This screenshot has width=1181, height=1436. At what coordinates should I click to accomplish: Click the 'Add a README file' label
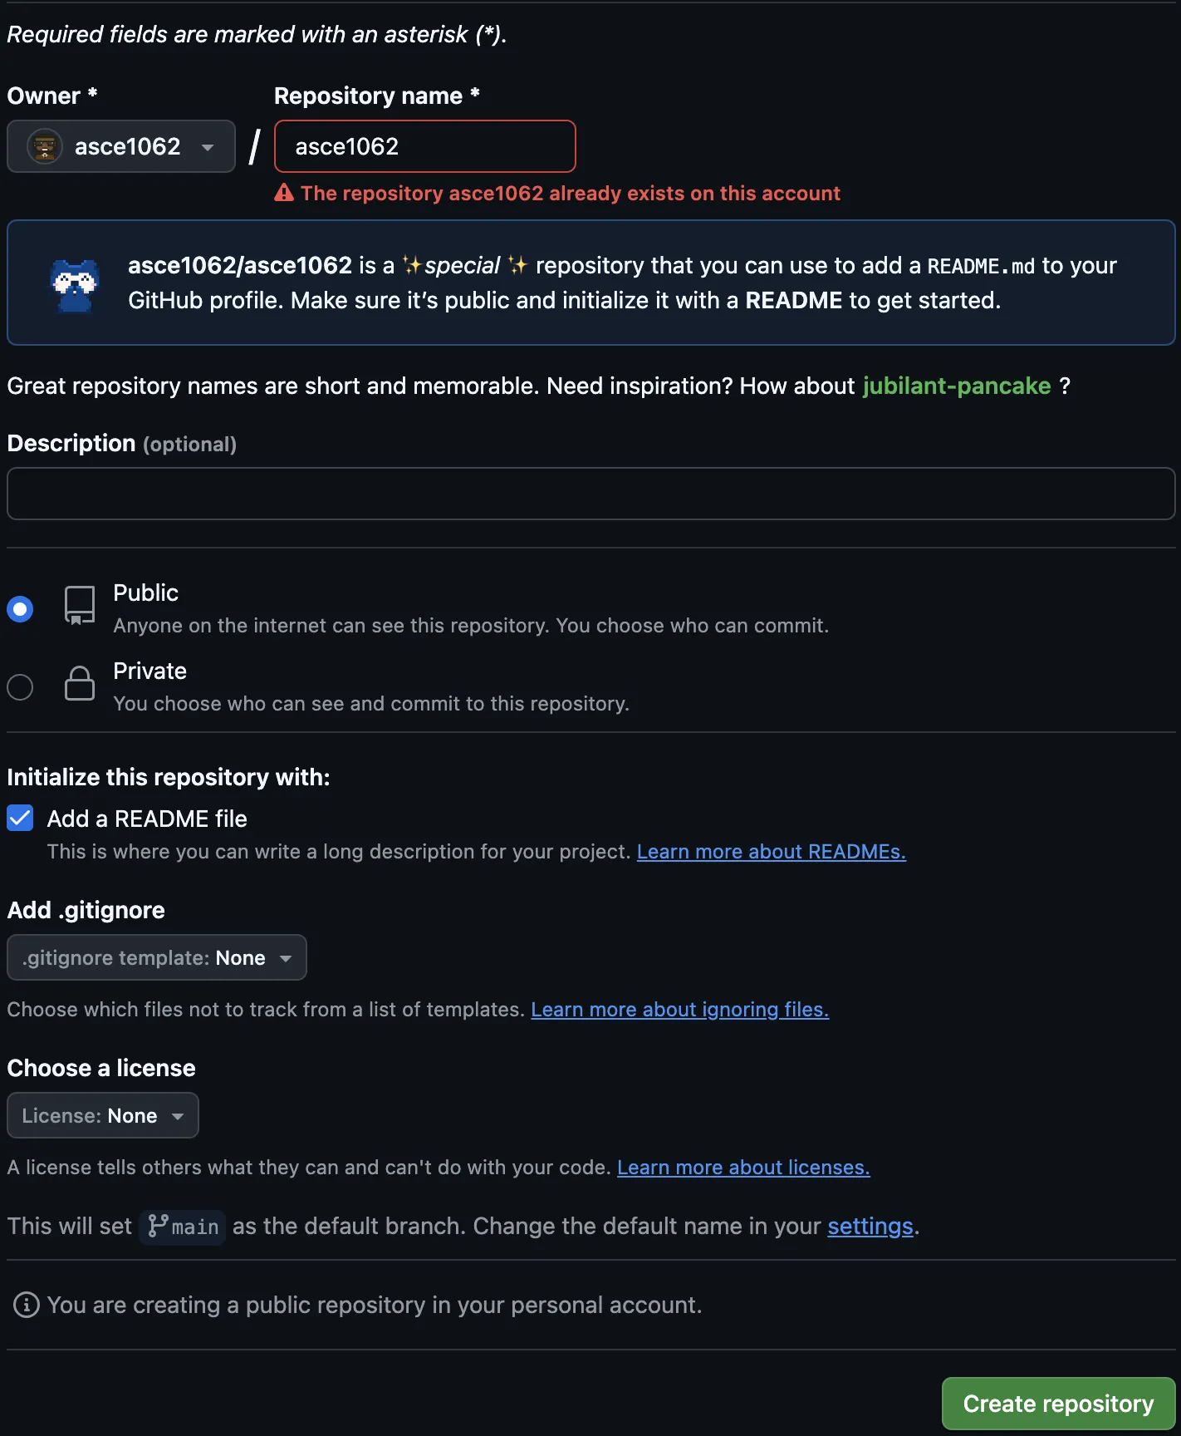147,819
